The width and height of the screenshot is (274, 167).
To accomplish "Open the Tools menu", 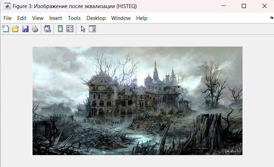I will pos(74,18).
